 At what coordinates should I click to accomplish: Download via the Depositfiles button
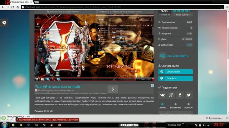[x=175, y=72]
